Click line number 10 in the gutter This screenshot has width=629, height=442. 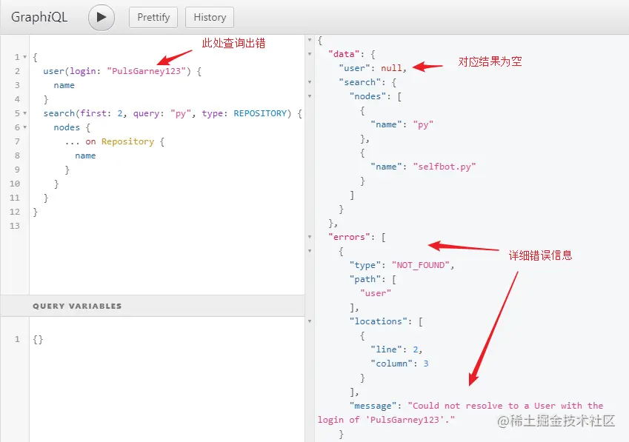click(14, 184)
